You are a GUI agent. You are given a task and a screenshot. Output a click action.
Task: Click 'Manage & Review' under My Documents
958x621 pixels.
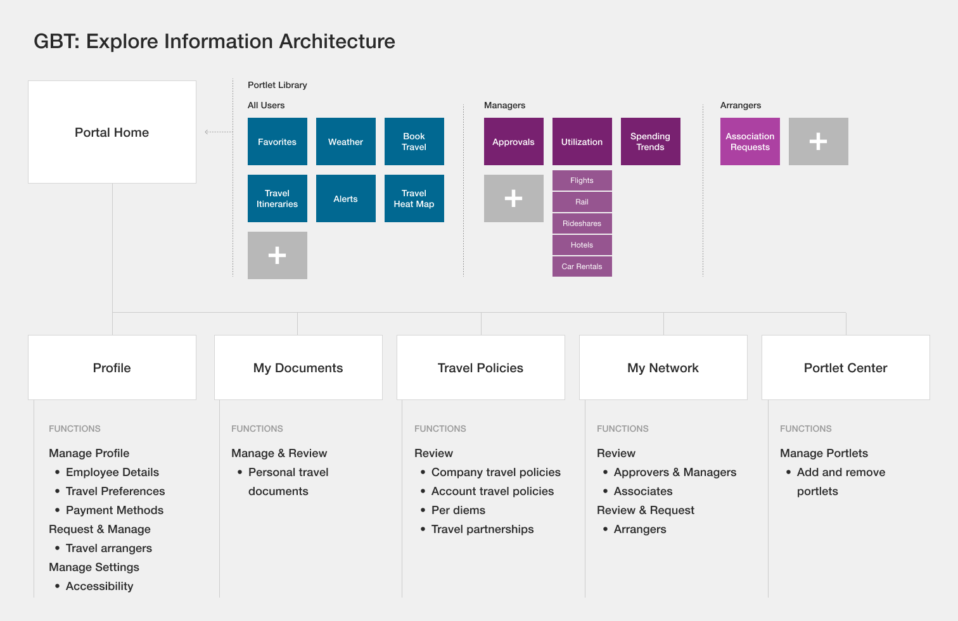279,453
